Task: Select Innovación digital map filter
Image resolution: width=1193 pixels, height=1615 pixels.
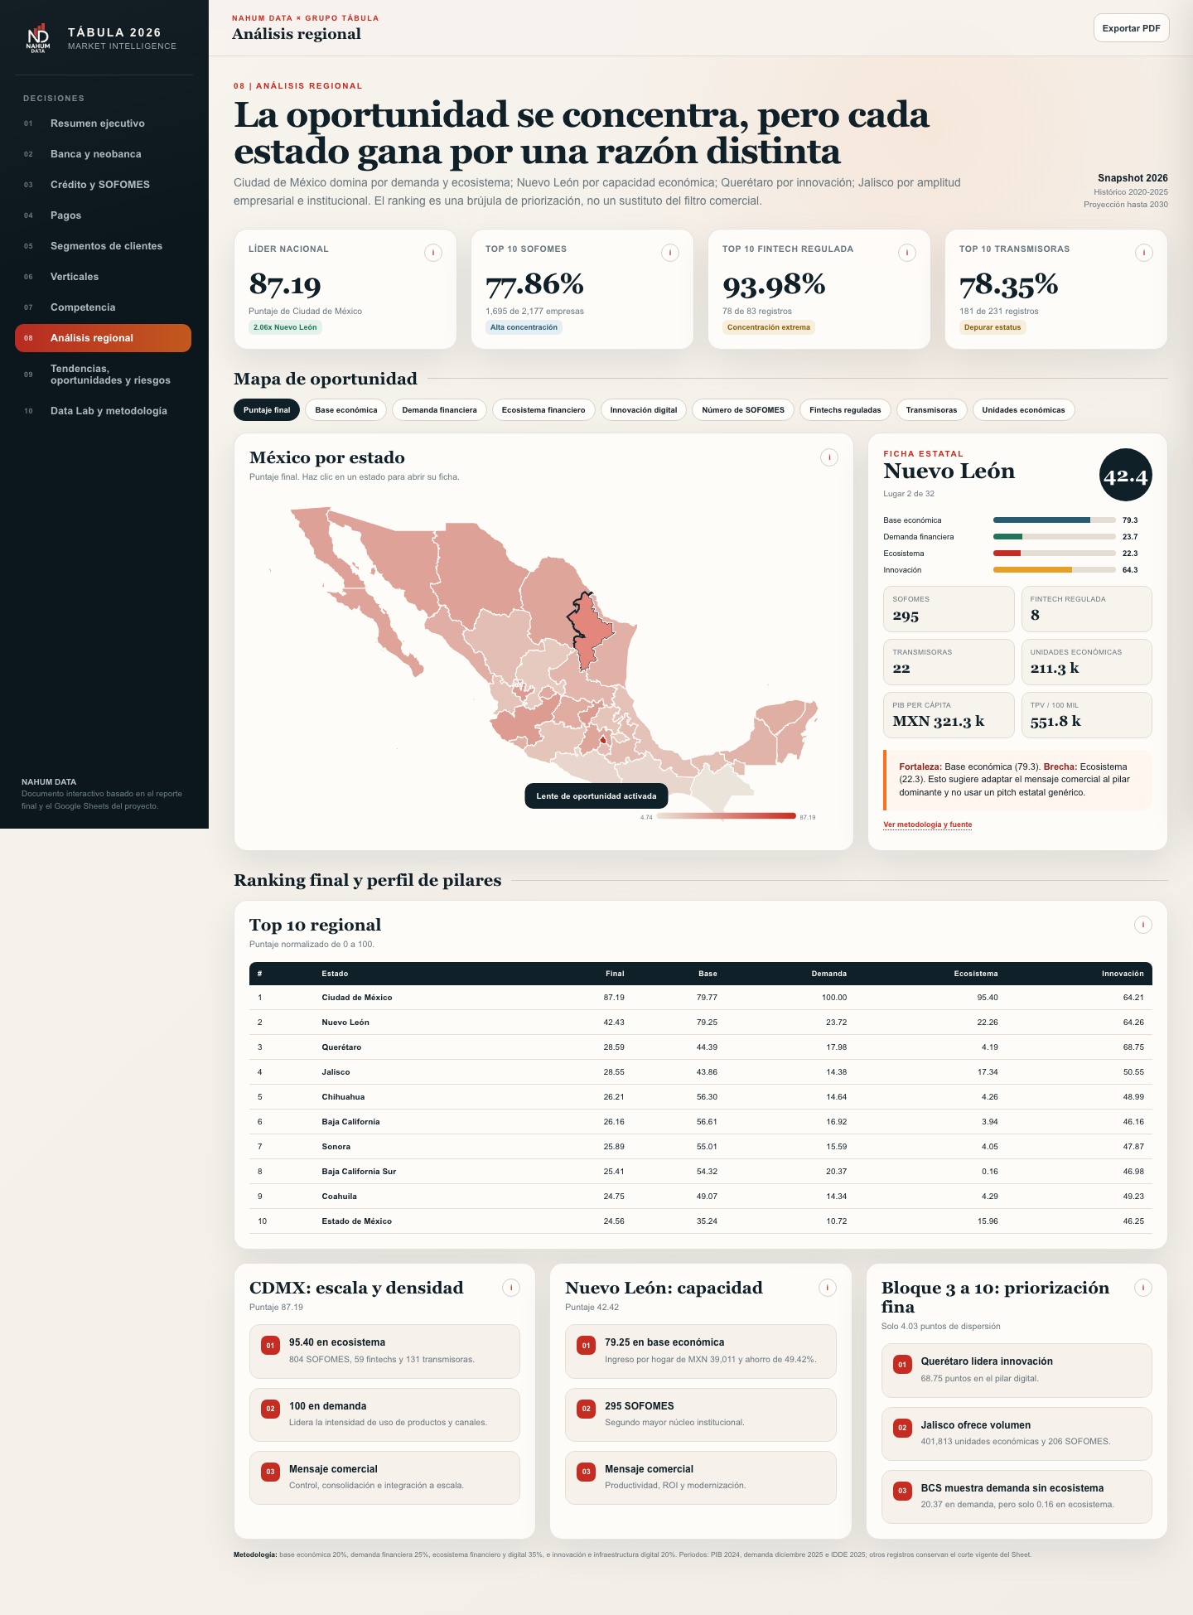Action: click(644, 410)
